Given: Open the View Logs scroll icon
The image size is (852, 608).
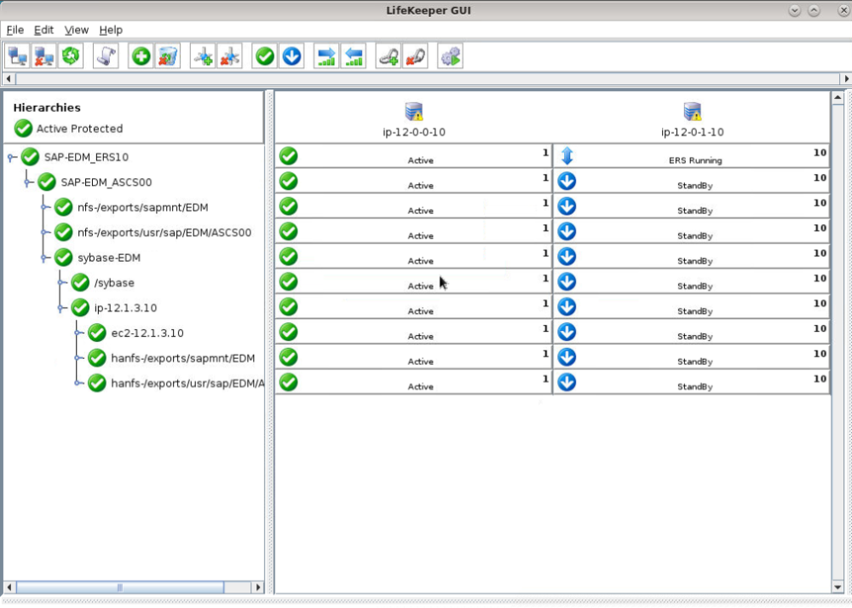Looking at the screenshot, I should click(106, 56).
